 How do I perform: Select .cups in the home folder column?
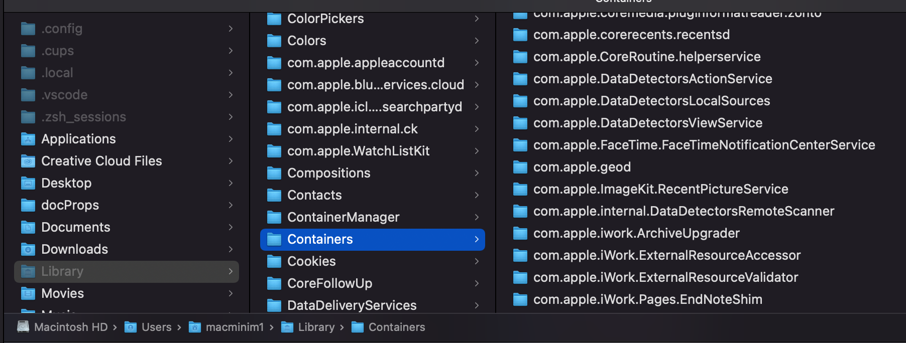point(57,51)
